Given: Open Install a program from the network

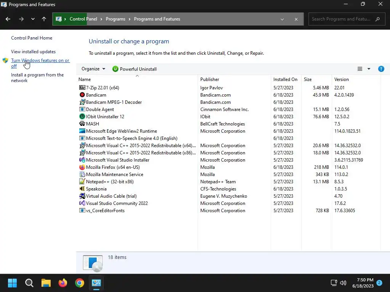Looking at the screenshot, I should point(37,78).
